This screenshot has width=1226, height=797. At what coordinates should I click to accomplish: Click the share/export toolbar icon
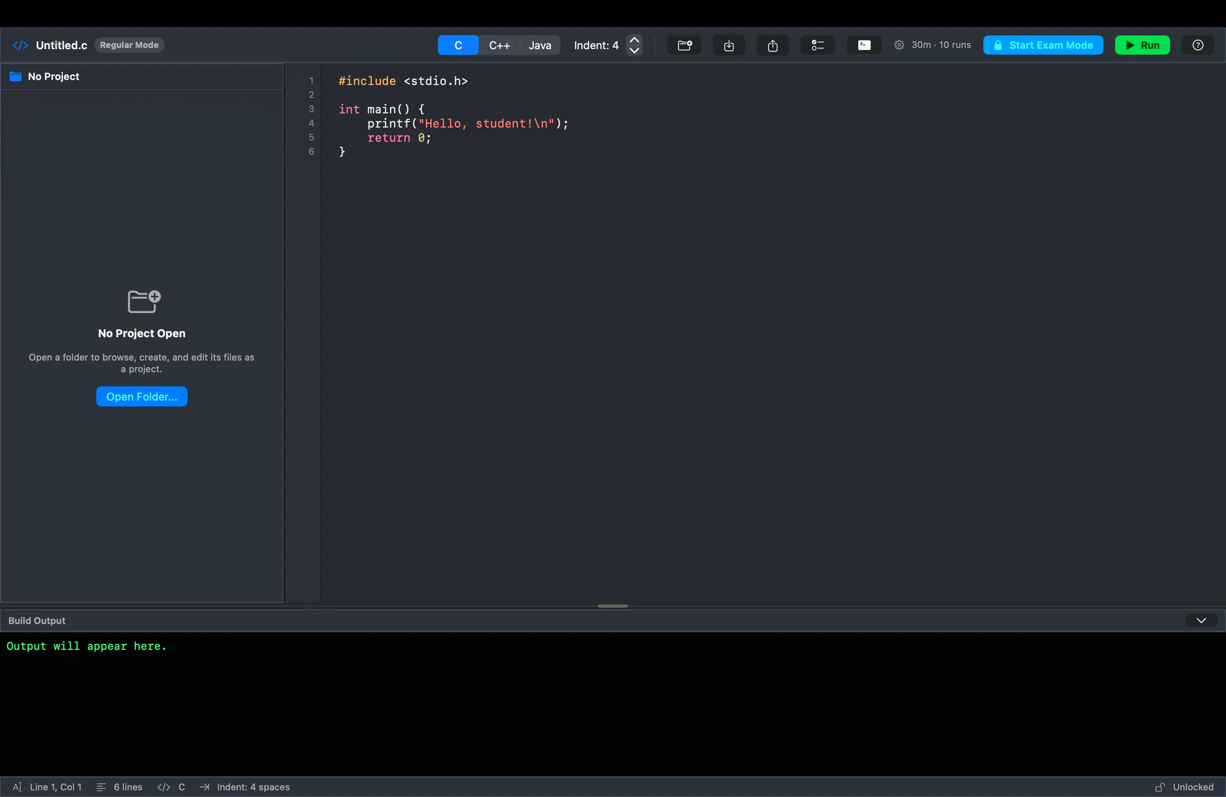pos(773,45)
